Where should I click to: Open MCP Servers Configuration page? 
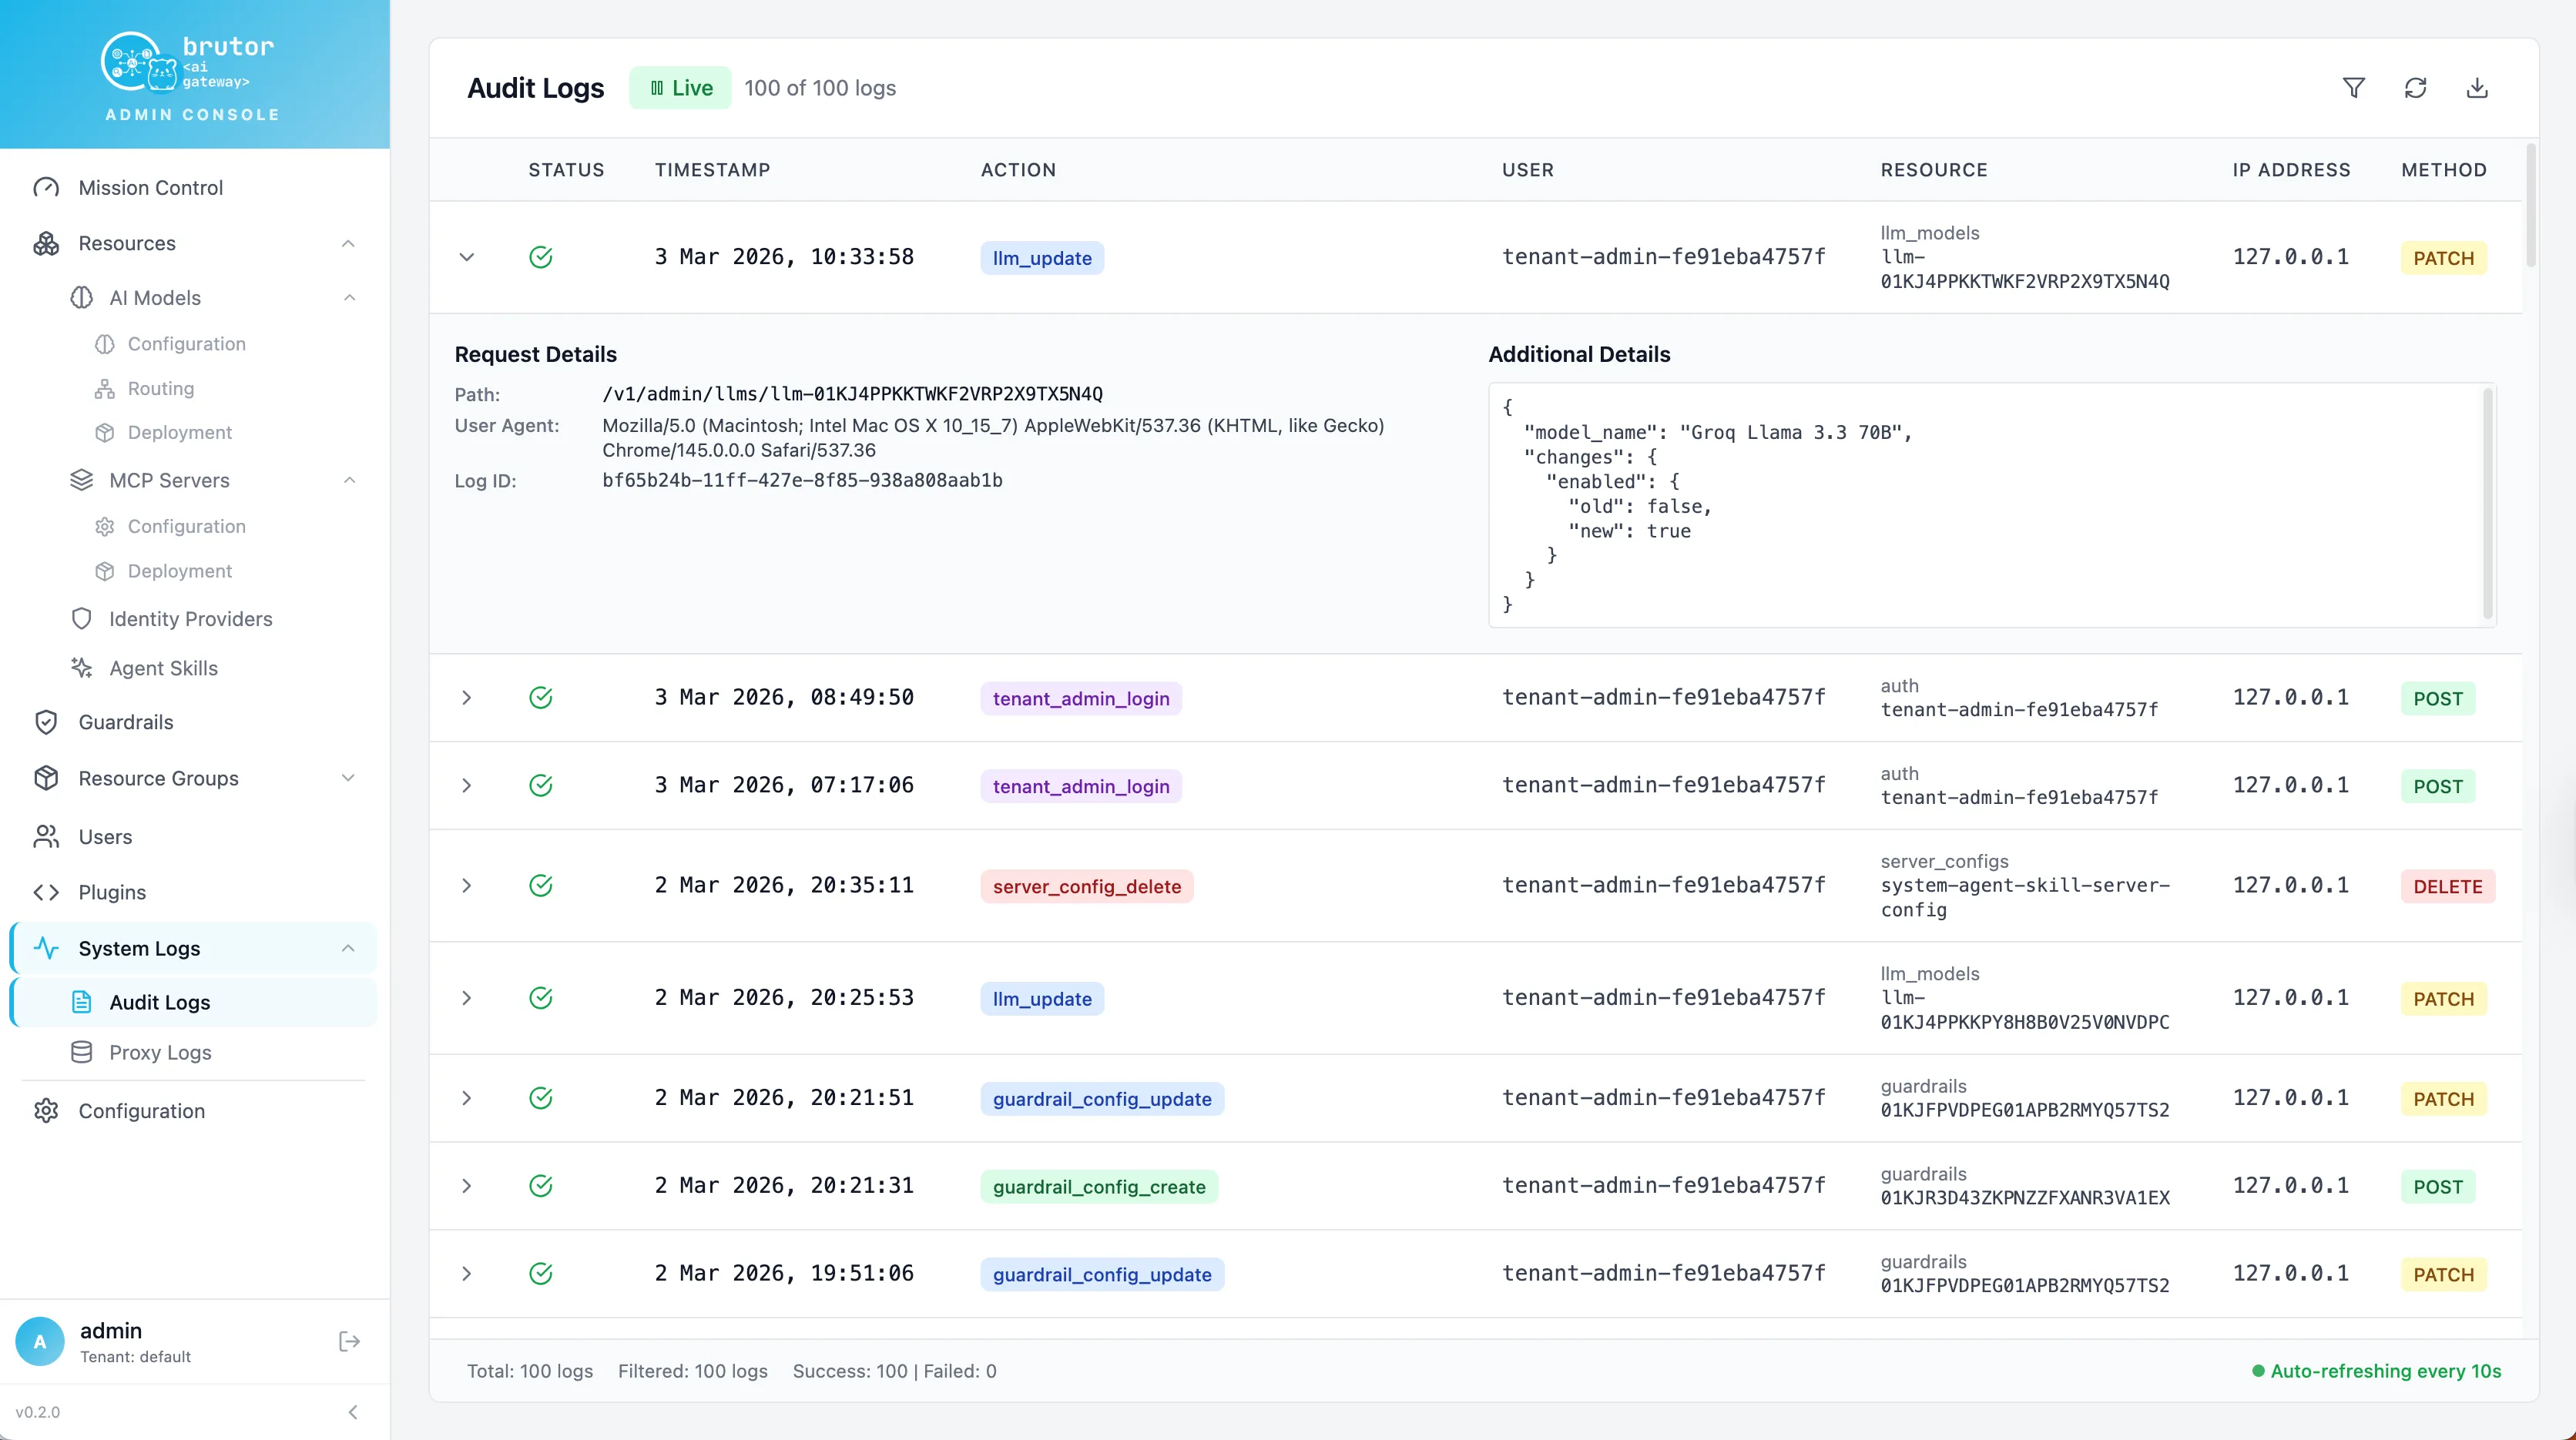(x=187, y=527)
